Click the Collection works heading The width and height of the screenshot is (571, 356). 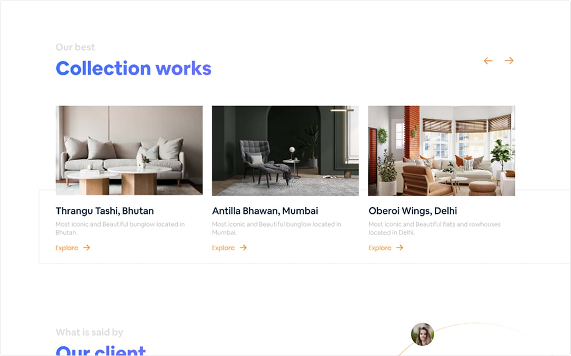click(x=133, y=68)
